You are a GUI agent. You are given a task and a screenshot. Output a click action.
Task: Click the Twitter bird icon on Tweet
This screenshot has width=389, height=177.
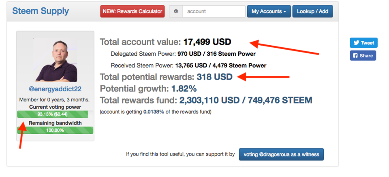[x=356, y=43]
